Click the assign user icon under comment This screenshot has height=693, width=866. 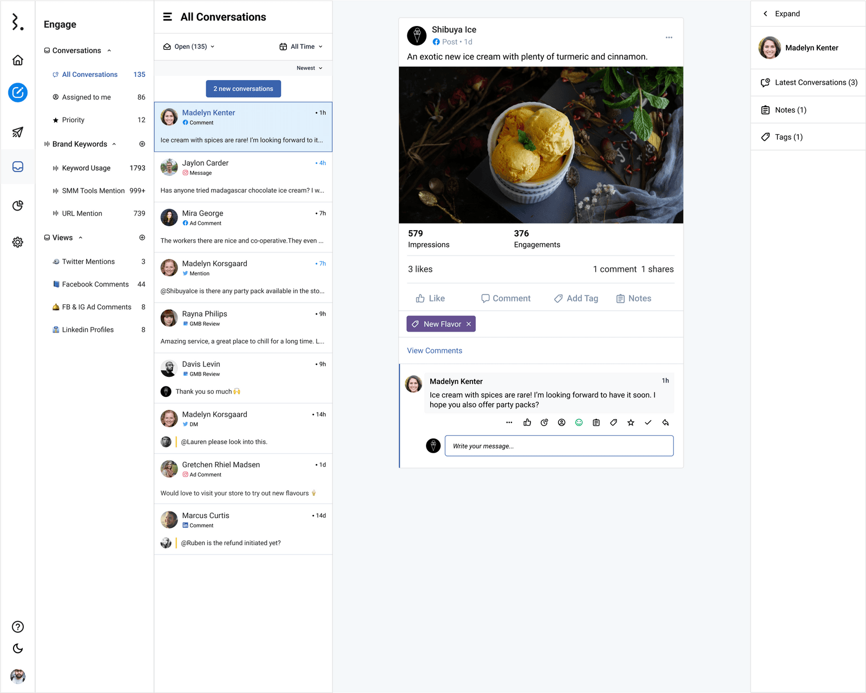(561, 423)
